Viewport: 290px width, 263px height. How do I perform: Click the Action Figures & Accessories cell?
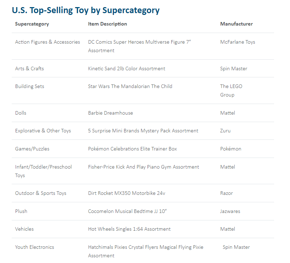[x=48, y=42]
